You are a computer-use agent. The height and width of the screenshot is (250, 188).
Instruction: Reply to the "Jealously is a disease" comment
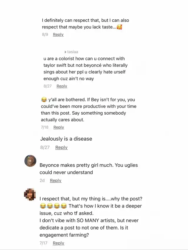click(x=61, y=147)
